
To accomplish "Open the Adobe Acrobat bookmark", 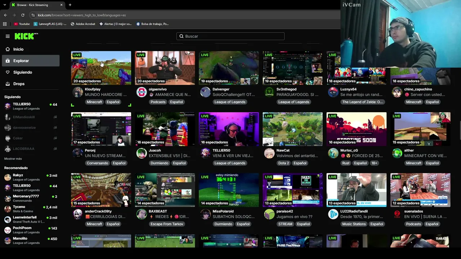I will click(83, 24).
